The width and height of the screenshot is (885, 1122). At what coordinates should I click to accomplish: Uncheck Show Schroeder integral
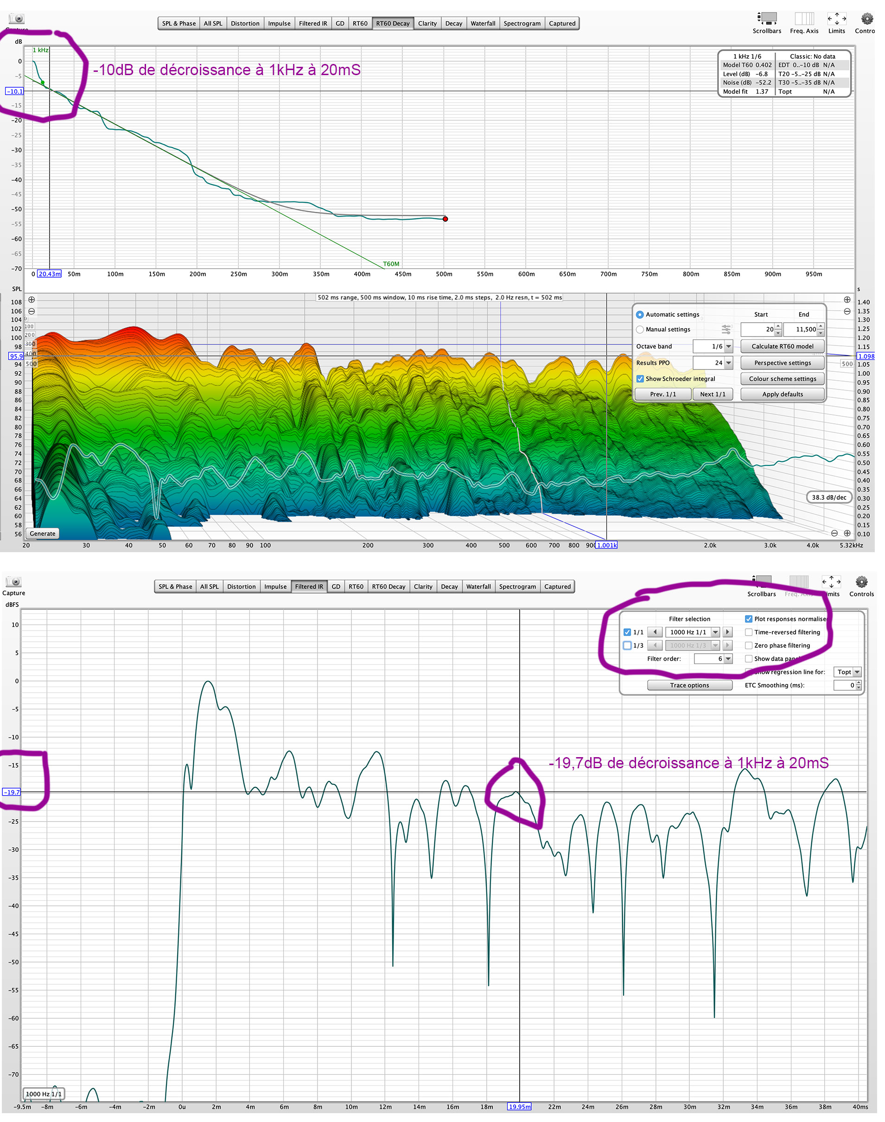pyautogui.click(x=640, y=379)
